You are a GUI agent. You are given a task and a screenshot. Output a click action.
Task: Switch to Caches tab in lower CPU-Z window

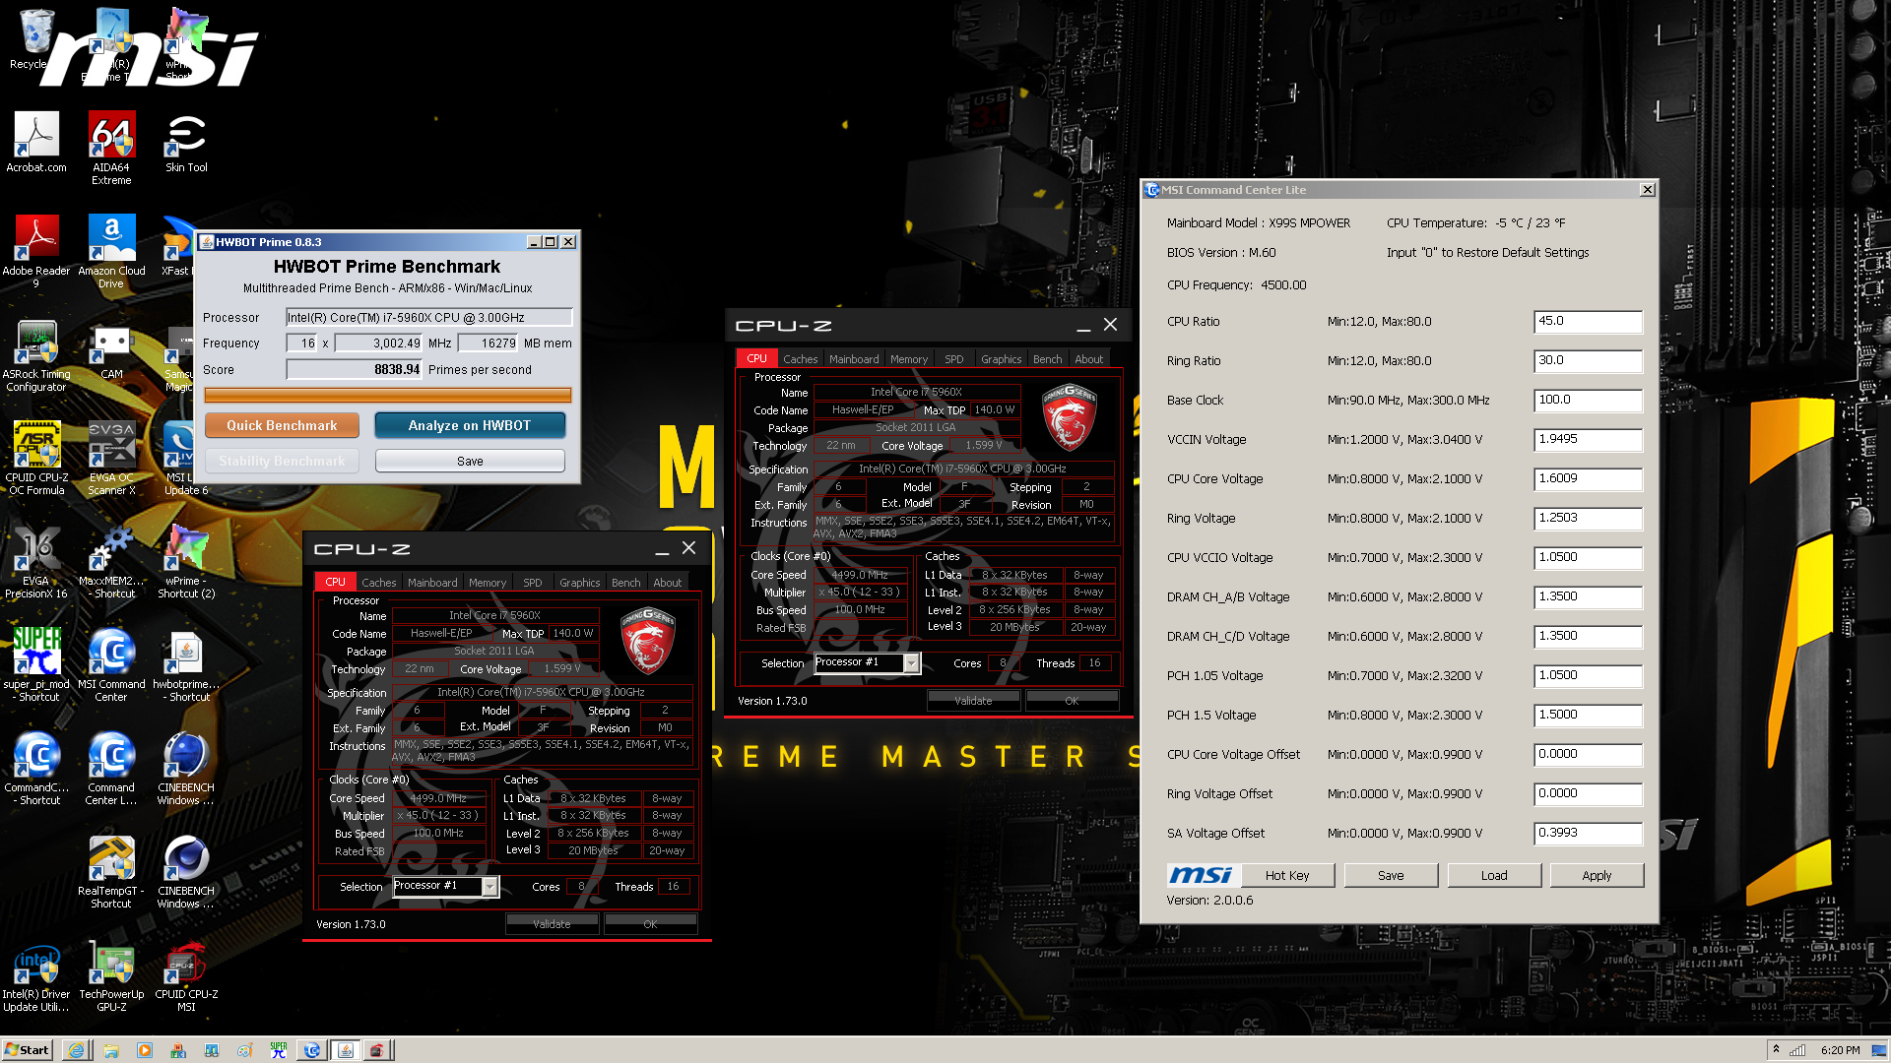378,583
